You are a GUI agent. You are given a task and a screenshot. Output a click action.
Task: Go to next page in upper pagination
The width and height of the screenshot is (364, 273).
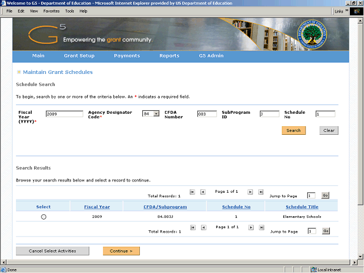pyautogui.click(x=250, y=192)
